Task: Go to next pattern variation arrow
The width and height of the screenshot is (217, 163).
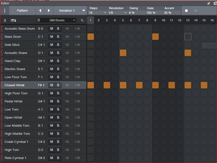Action: point(49,11)
